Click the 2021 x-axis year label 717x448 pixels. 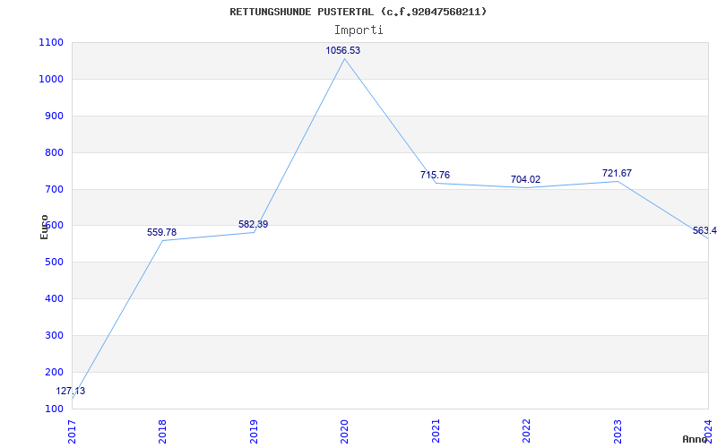(x=436, y=431)
